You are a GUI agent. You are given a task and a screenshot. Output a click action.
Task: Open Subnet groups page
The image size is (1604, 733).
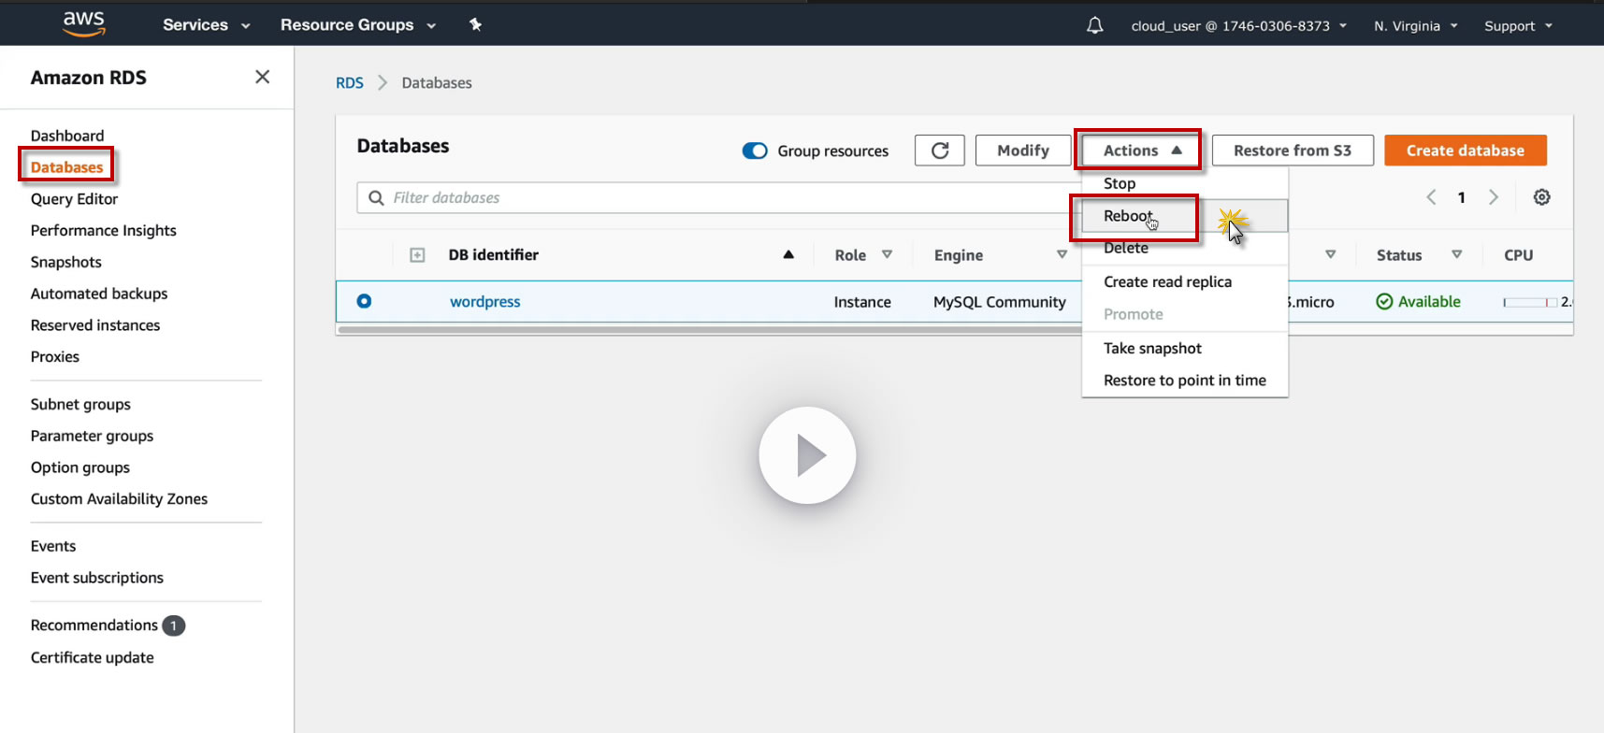coord(80,405)
